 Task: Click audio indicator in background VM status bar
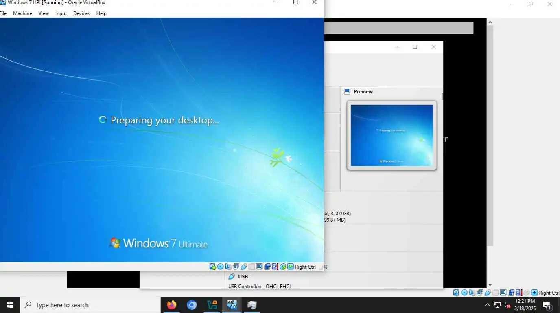[x=471, y=293]
